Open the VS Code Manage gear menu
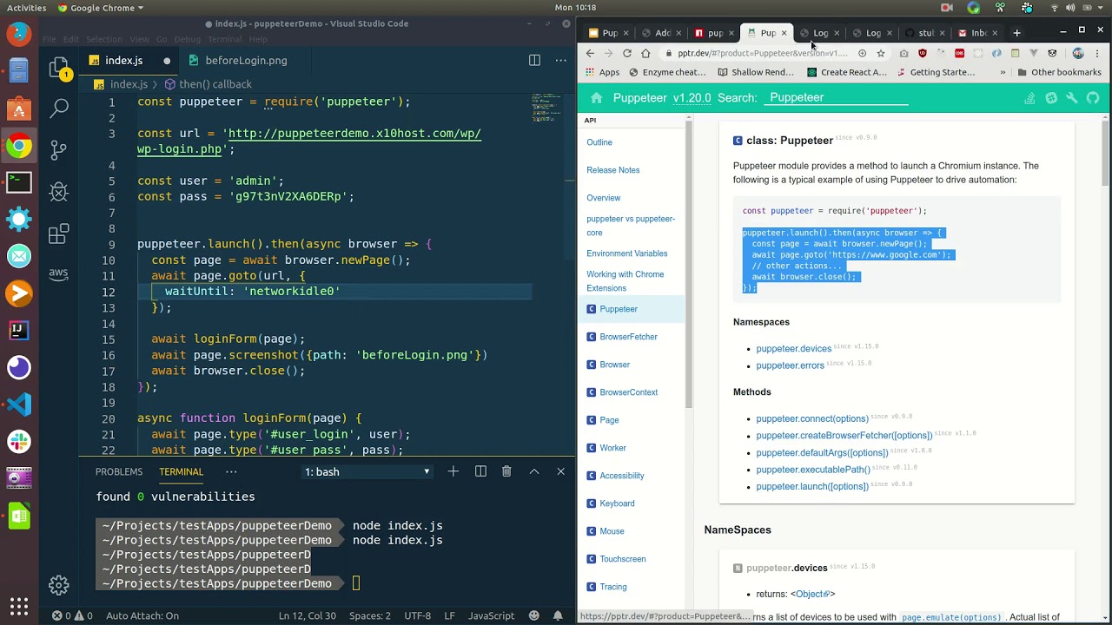The width and height of the screenshot is (1112, 625). click(59, 585)
